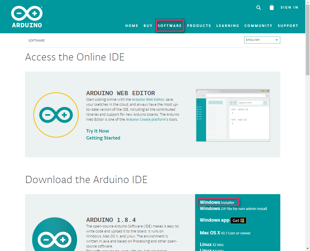Select the SOFTWARE menu item

[x=170, y=26]
